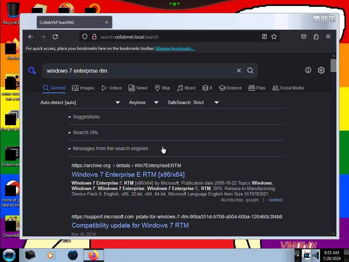Open the Firefox desktop shortcut
This screenshot has height=262, width=349.
pyautogui.click(x=13, y=49)
